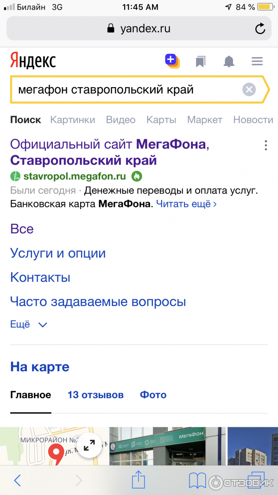Viewport: 278px width, 495px height.
Task: Tap the search field with query
Action: 125,89
